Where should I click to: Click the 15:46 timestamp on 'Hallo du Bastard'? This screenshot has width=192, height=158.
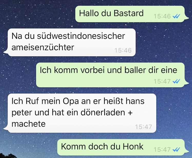[x=162, y=16]
